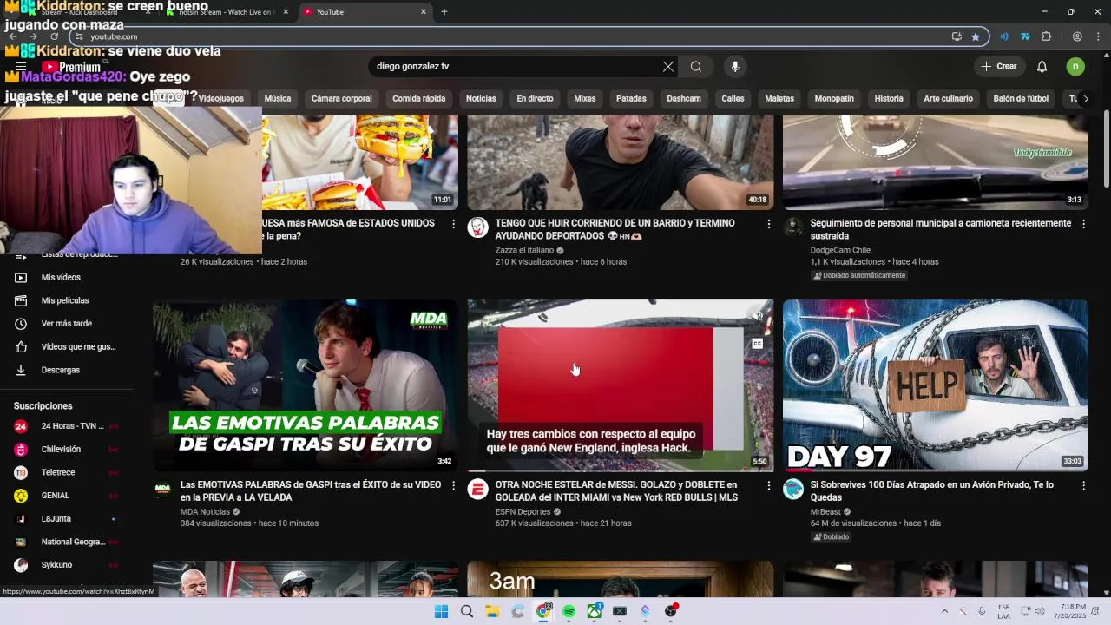The width and height of the screenshot is (1111, 625).
Task: Open a new Chrome tab
Action: pyautogui.click(x=444, y=12)
